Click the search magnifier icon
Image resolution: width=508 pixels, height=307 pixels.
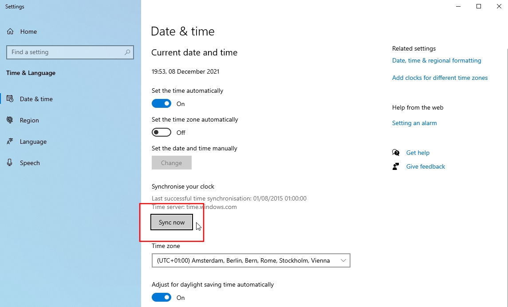click(127, 52)
